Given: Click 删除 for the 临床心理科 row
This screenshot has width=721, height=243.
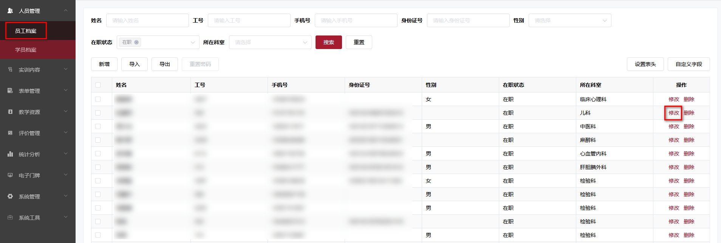Looking at the screenshot, I should tap(689, 99).
